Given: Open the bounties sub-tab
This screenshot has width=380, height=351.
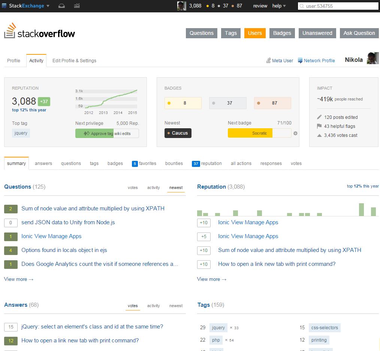Looking at the screenshot, I should [174, 163].
